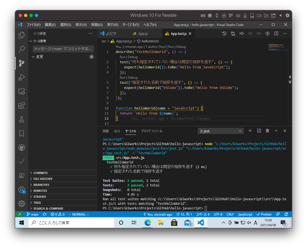Open the Testing flask view

21,119
